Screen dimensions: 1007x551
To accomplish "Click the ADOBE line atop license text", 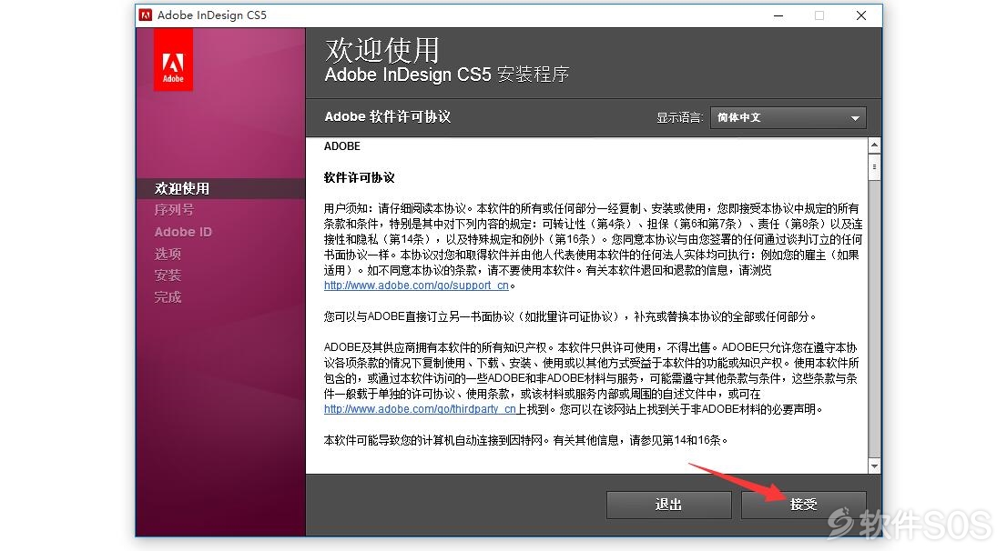I will click(341, 146).
